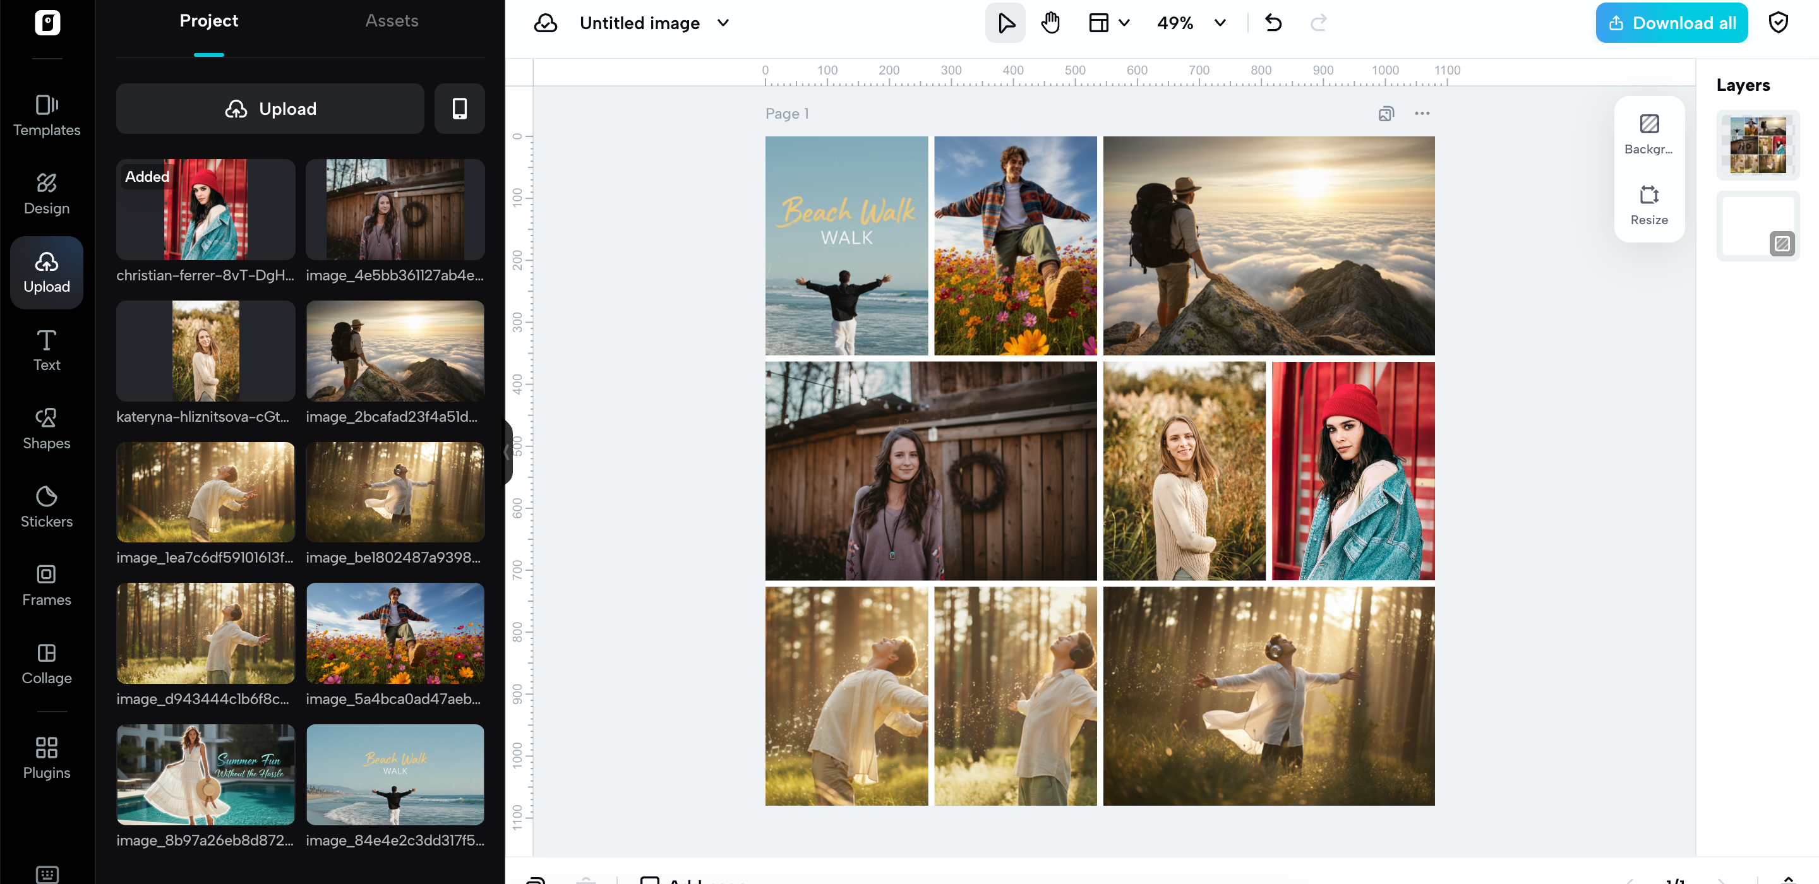Image resolution: width=1819 pixels, height=884 pixels.
Task: Select the cursor selection tool
Action: pos(1005,22)
